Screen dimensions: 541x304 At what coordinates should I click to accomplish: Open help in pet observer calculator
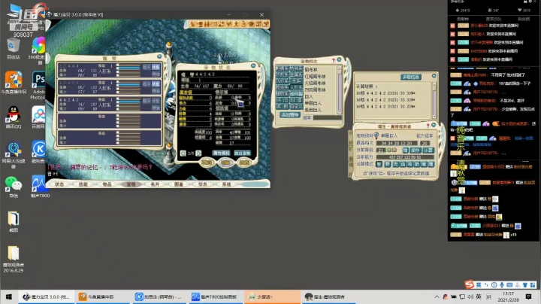point(428,126)
